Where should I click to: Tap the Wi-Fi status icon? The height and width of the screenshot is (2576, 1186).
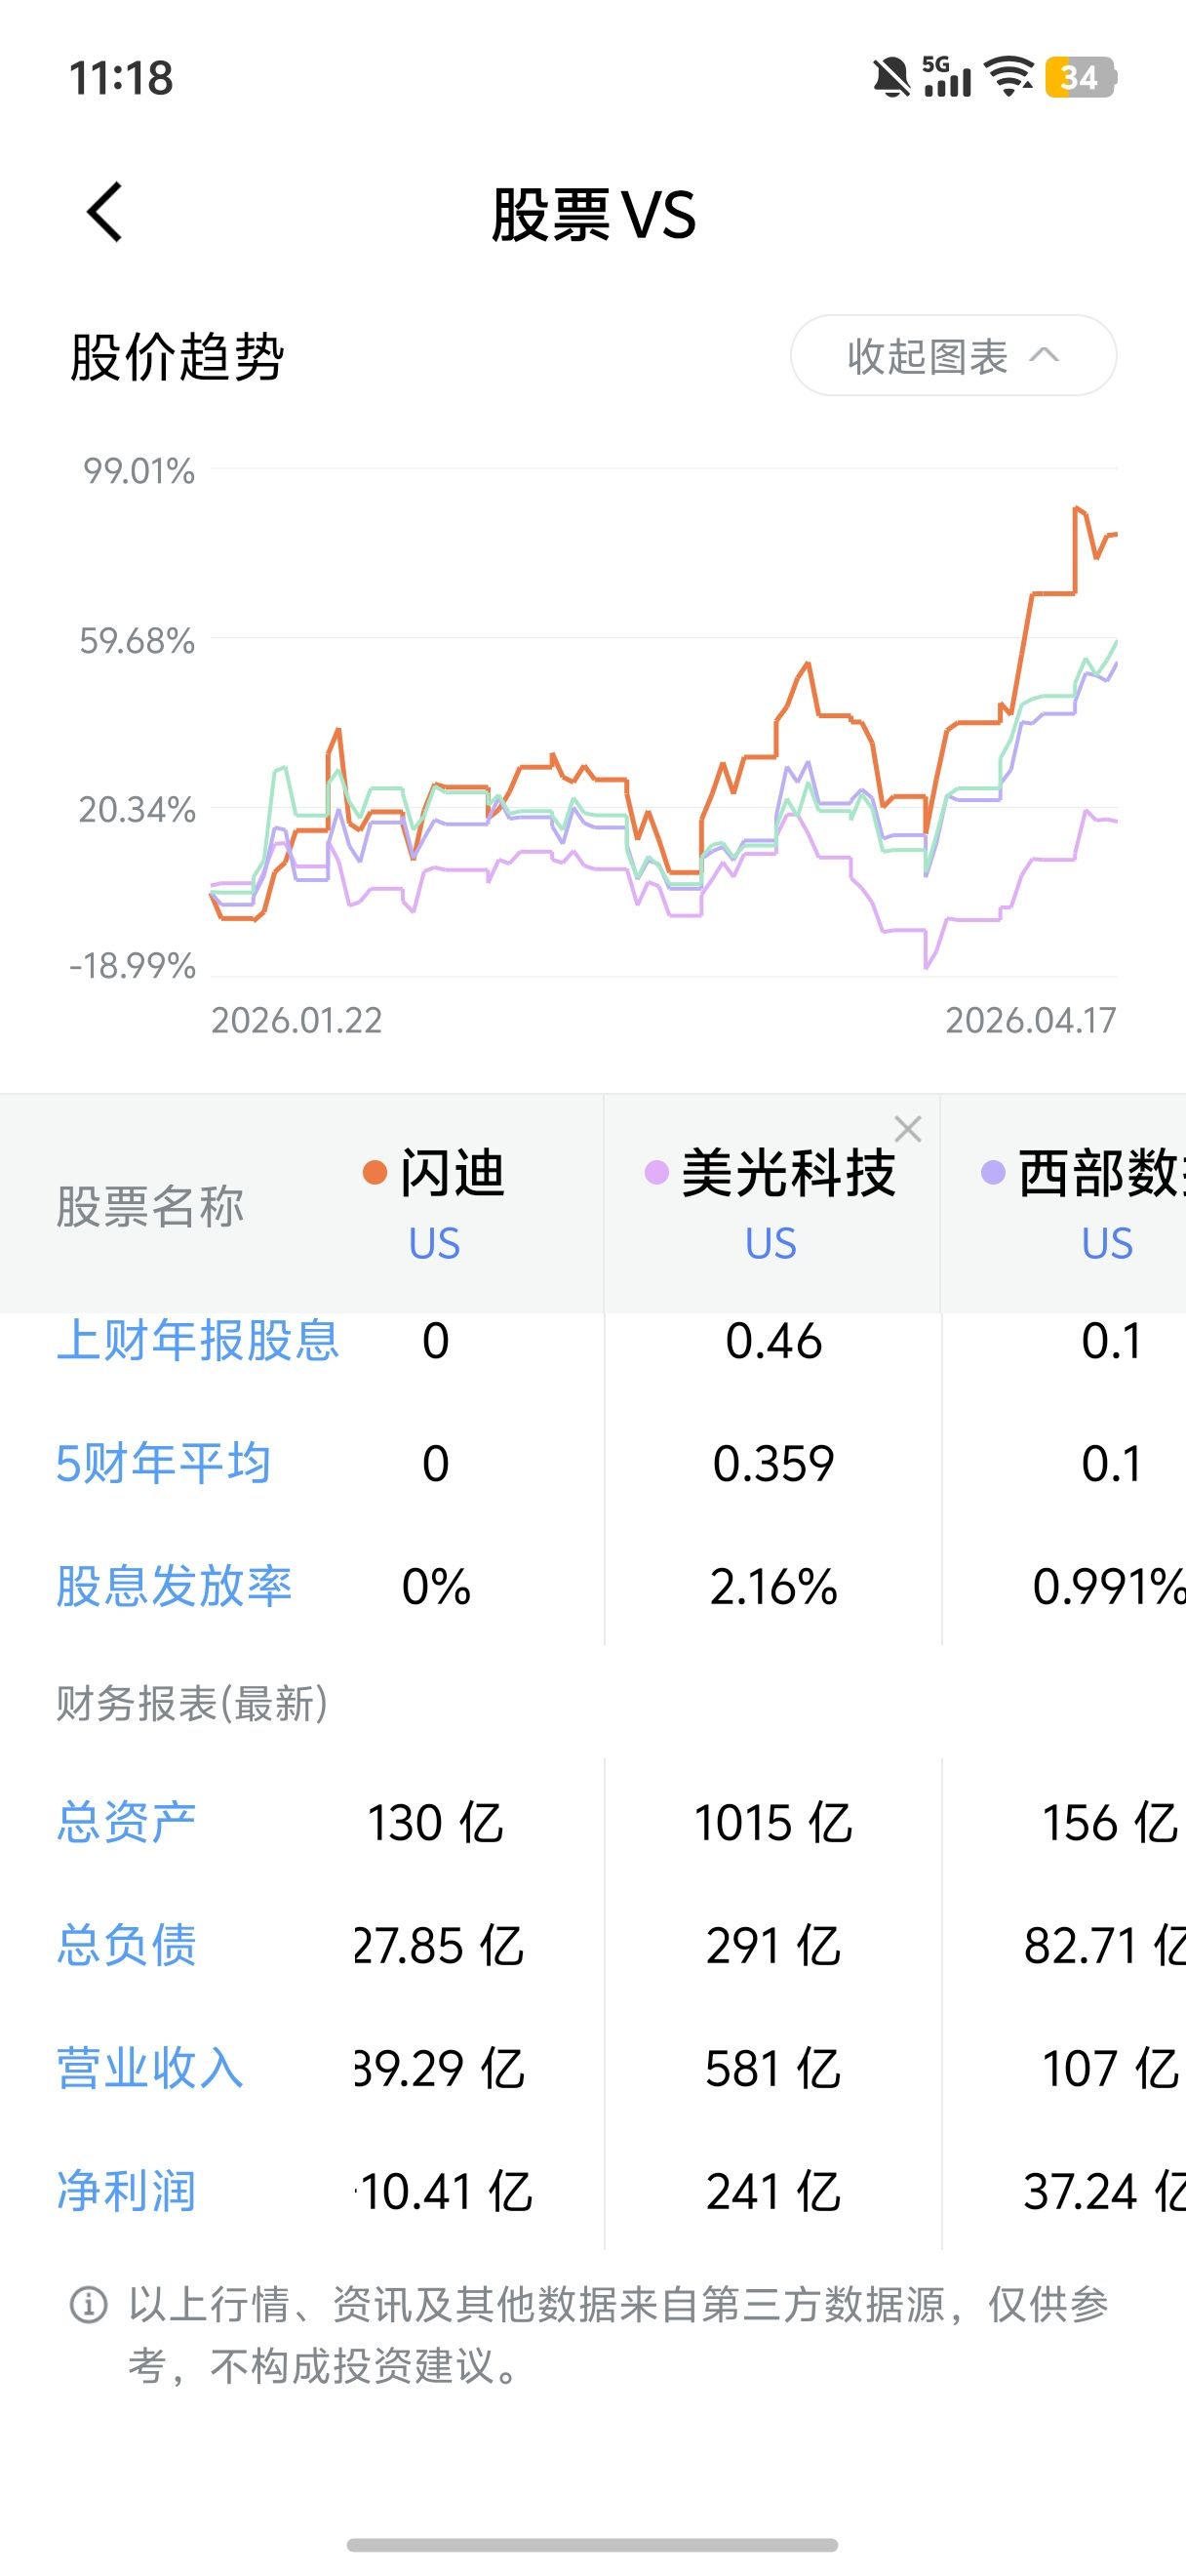click(x=1009, y=77)
